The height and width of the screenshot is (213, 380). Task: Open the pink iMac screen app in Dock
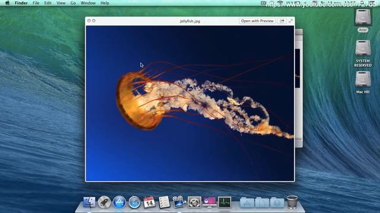coord(210,202)
